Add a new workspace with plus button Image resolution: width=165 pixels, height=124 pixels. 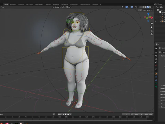[100, 4]
